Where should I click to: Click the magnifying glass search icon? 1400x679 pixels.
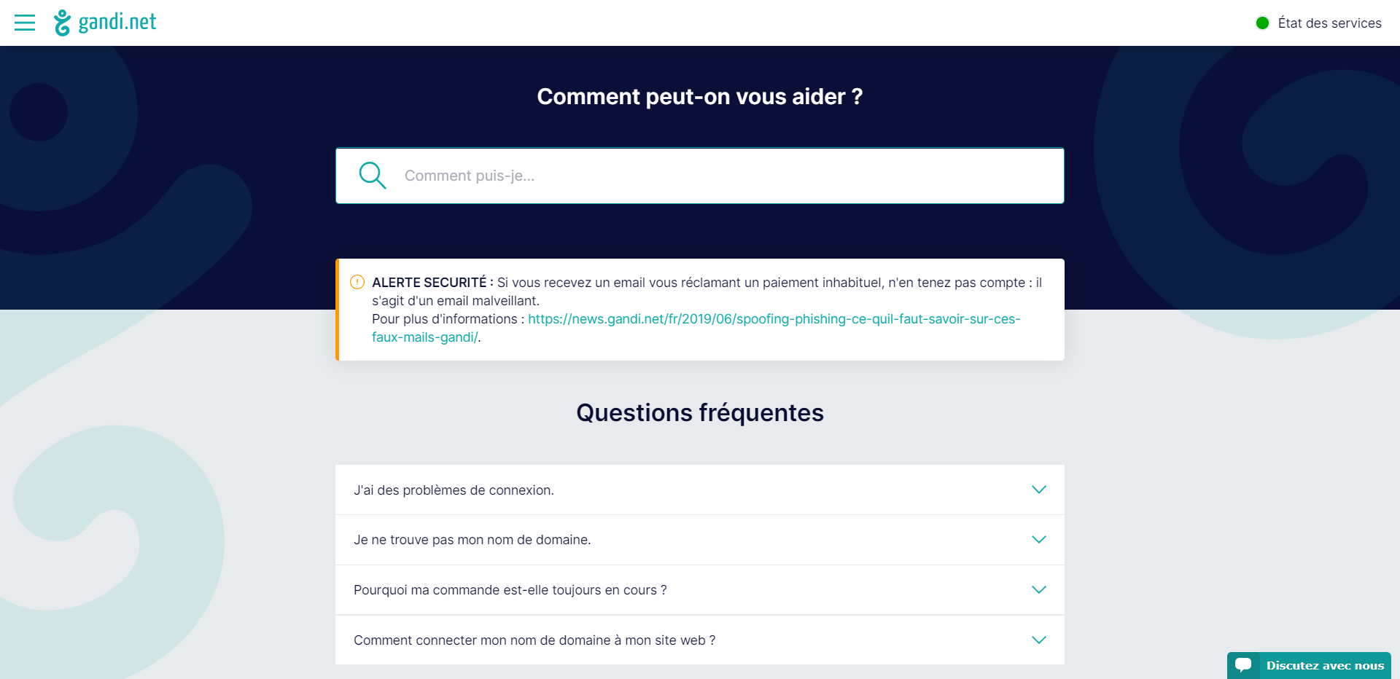(372, 176)
